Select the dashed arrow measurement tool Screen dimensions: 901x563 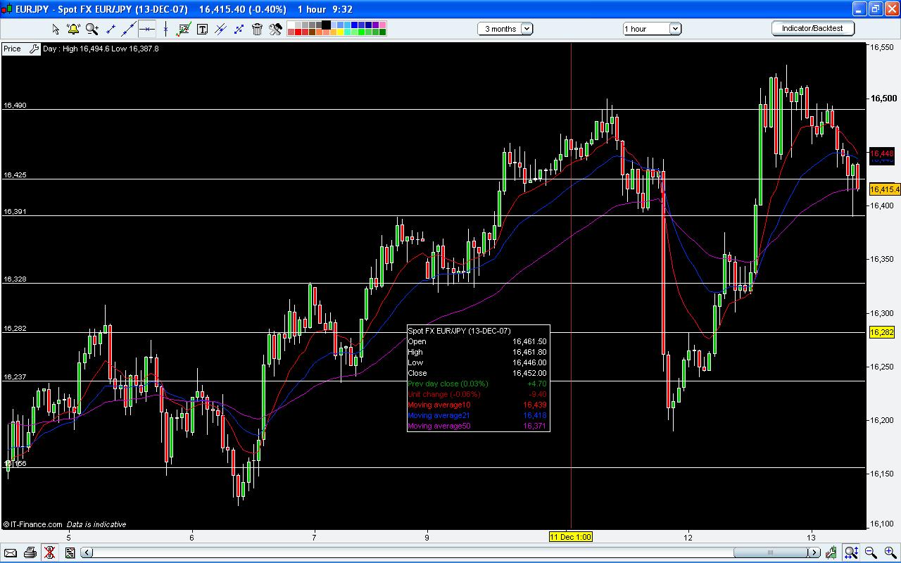(239, 29)
